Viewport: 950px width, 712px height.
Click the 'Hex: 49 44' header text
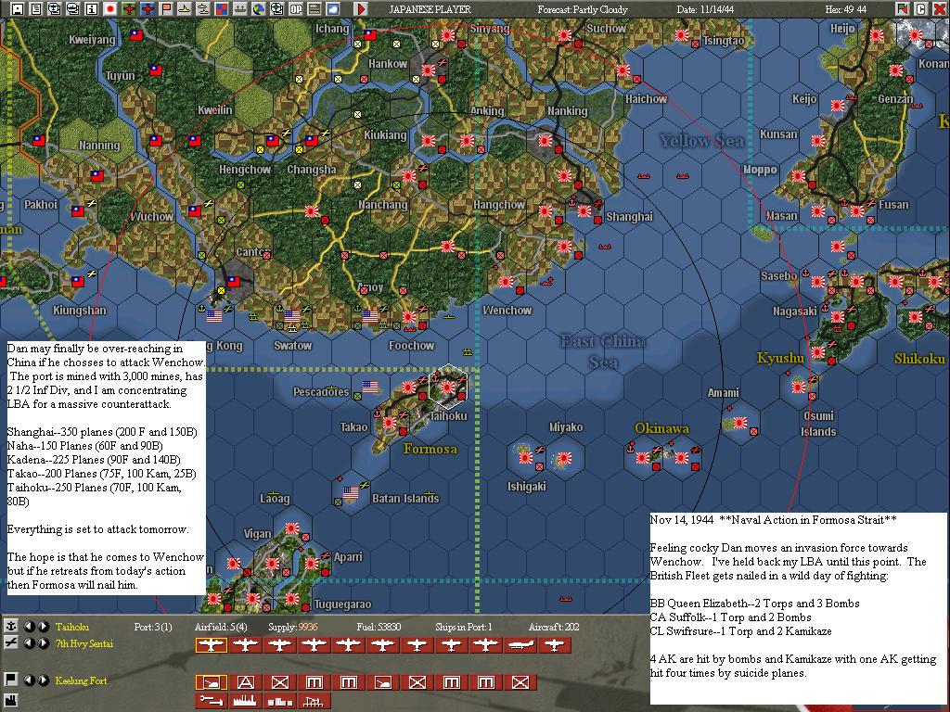[846, 9]
